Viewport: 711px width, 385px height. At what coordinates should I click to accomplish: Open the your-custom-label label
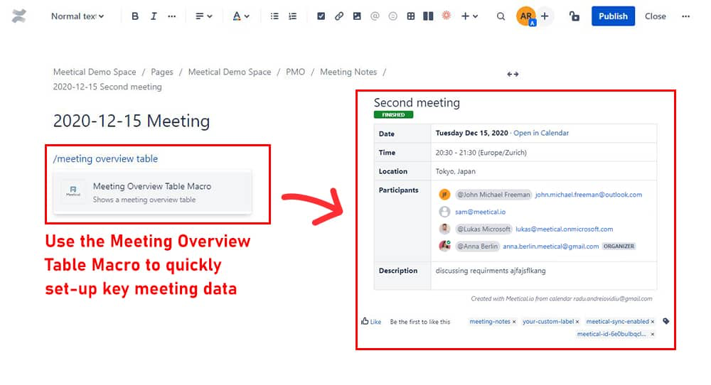point(548,322)
